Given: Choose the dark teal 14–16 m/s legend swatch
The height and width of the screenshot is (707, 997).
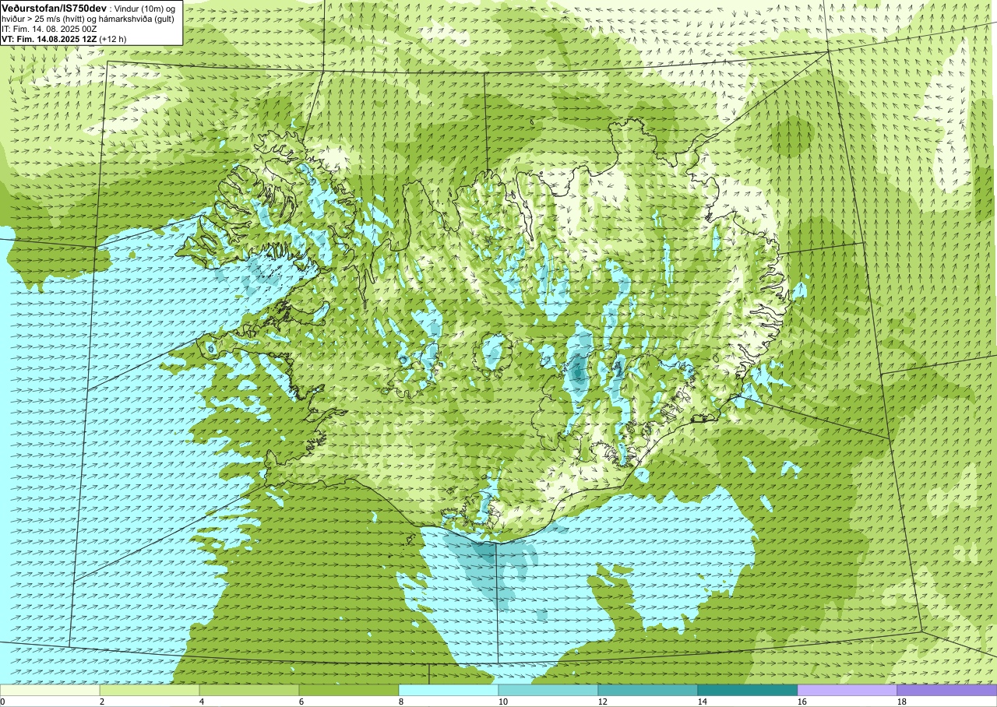Looking at the screenshot, I should 748,690.
